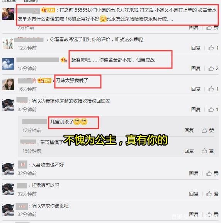
Task: Open avatar of the top commenter
Action: [8, 14]
